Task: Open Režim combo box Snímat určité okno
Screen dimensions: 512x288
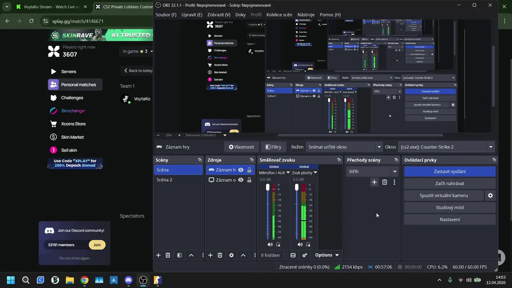Action: (x=344, y=147)
